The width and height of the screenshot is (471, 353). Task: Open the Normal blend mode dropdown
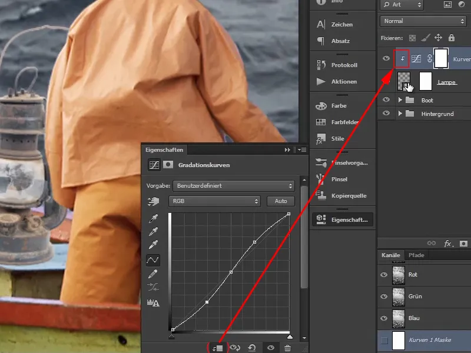pyautogui.click(x=423, y=21)
